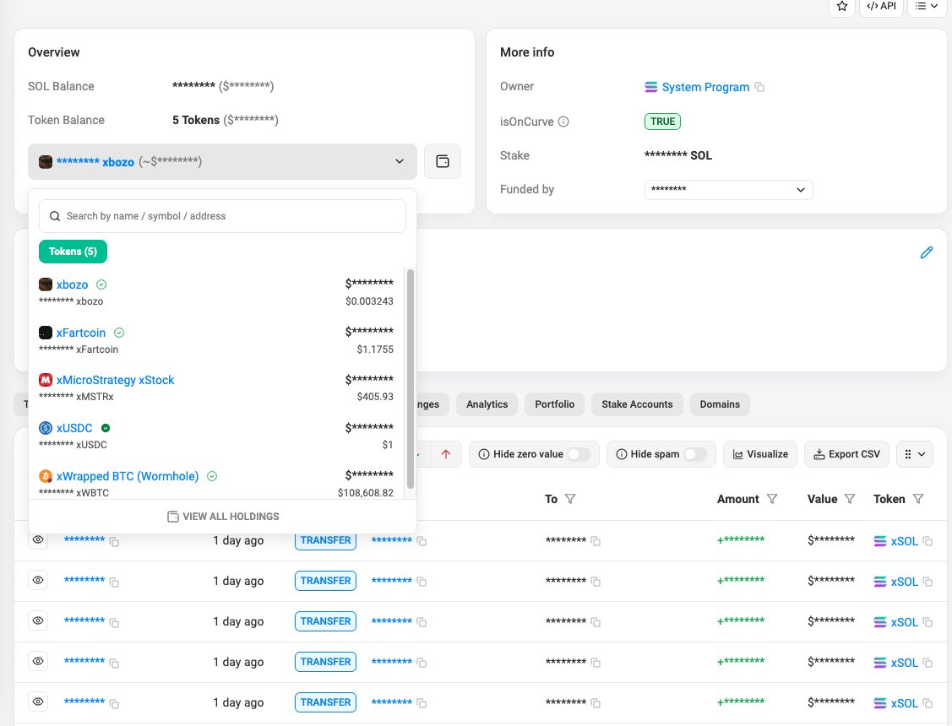Enable the Hide spam switch
Viewport: 952px width, 726px height.
(x=695, y=454)
